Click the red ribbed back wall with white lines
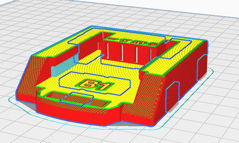The width and height of the screenshot is (239, 143). (129, 52)
